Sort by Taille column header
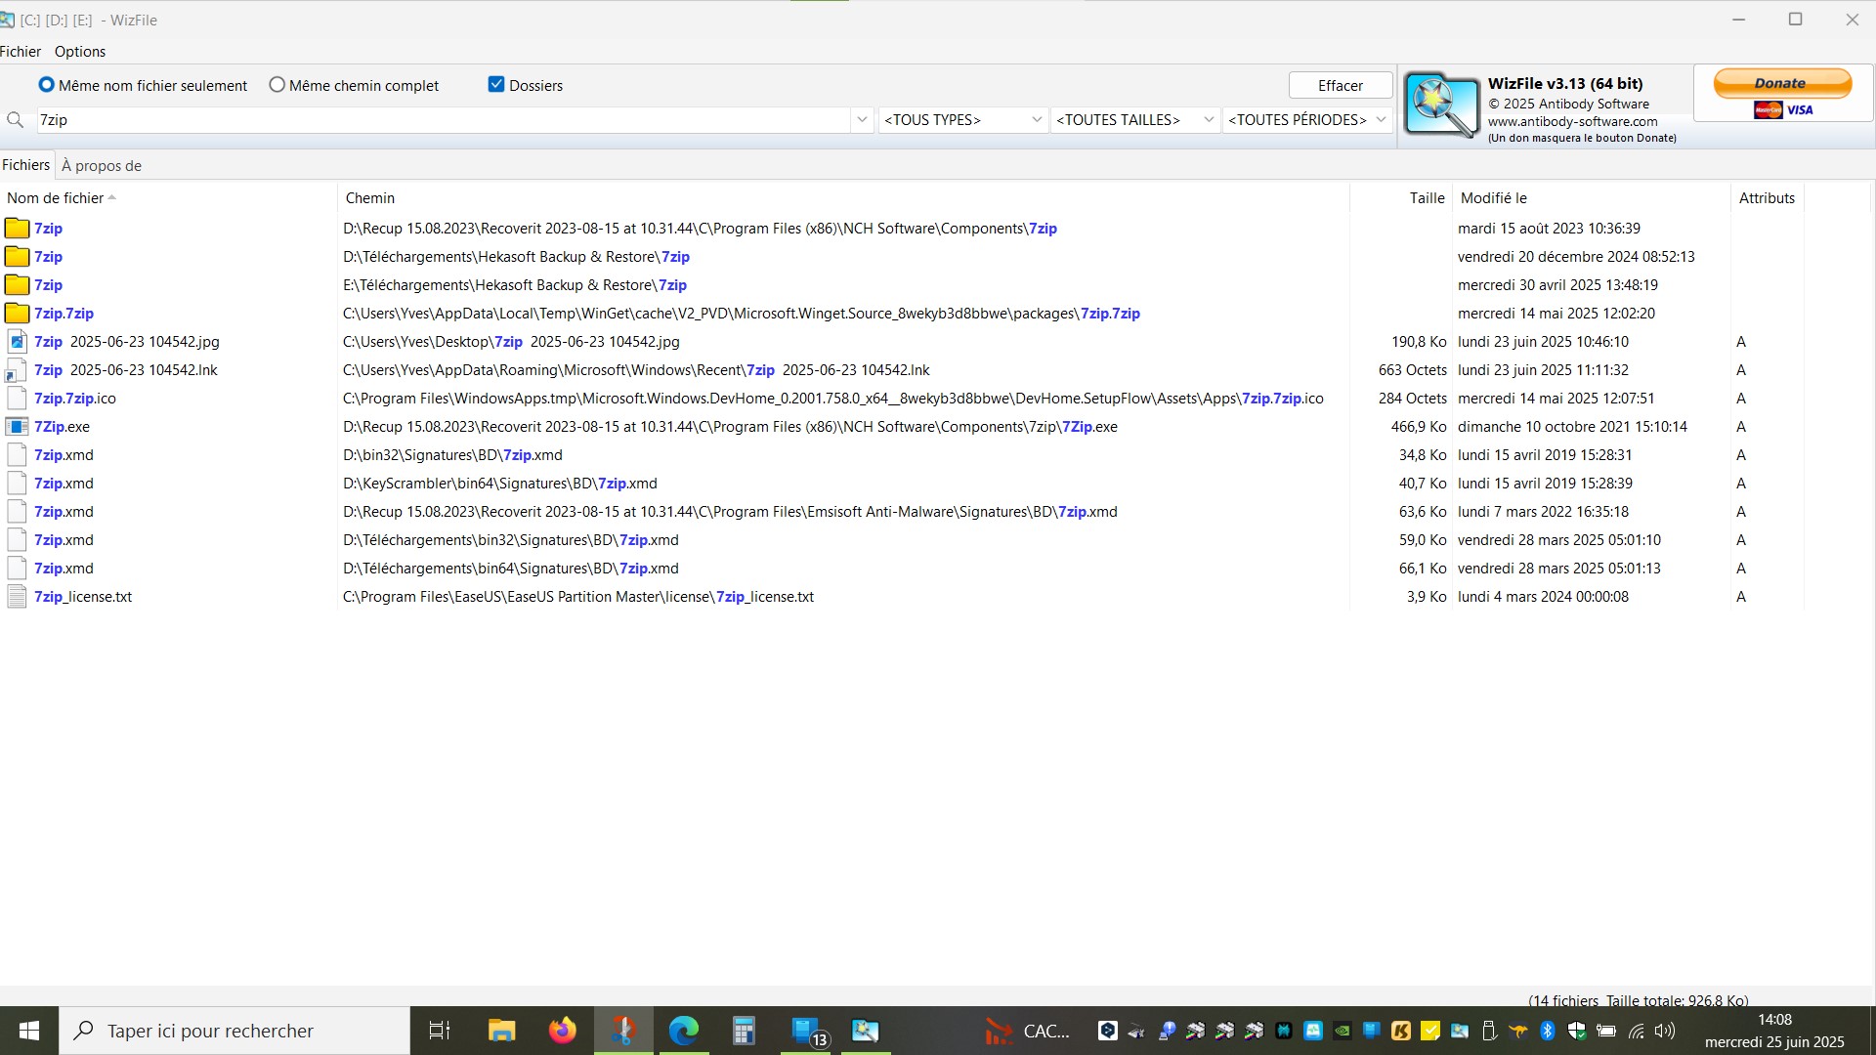 click(1401, 197)
